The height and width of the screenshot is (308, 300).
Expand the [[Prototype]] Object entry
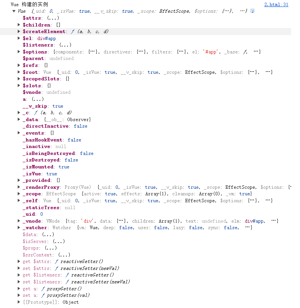tap(19, 302)
